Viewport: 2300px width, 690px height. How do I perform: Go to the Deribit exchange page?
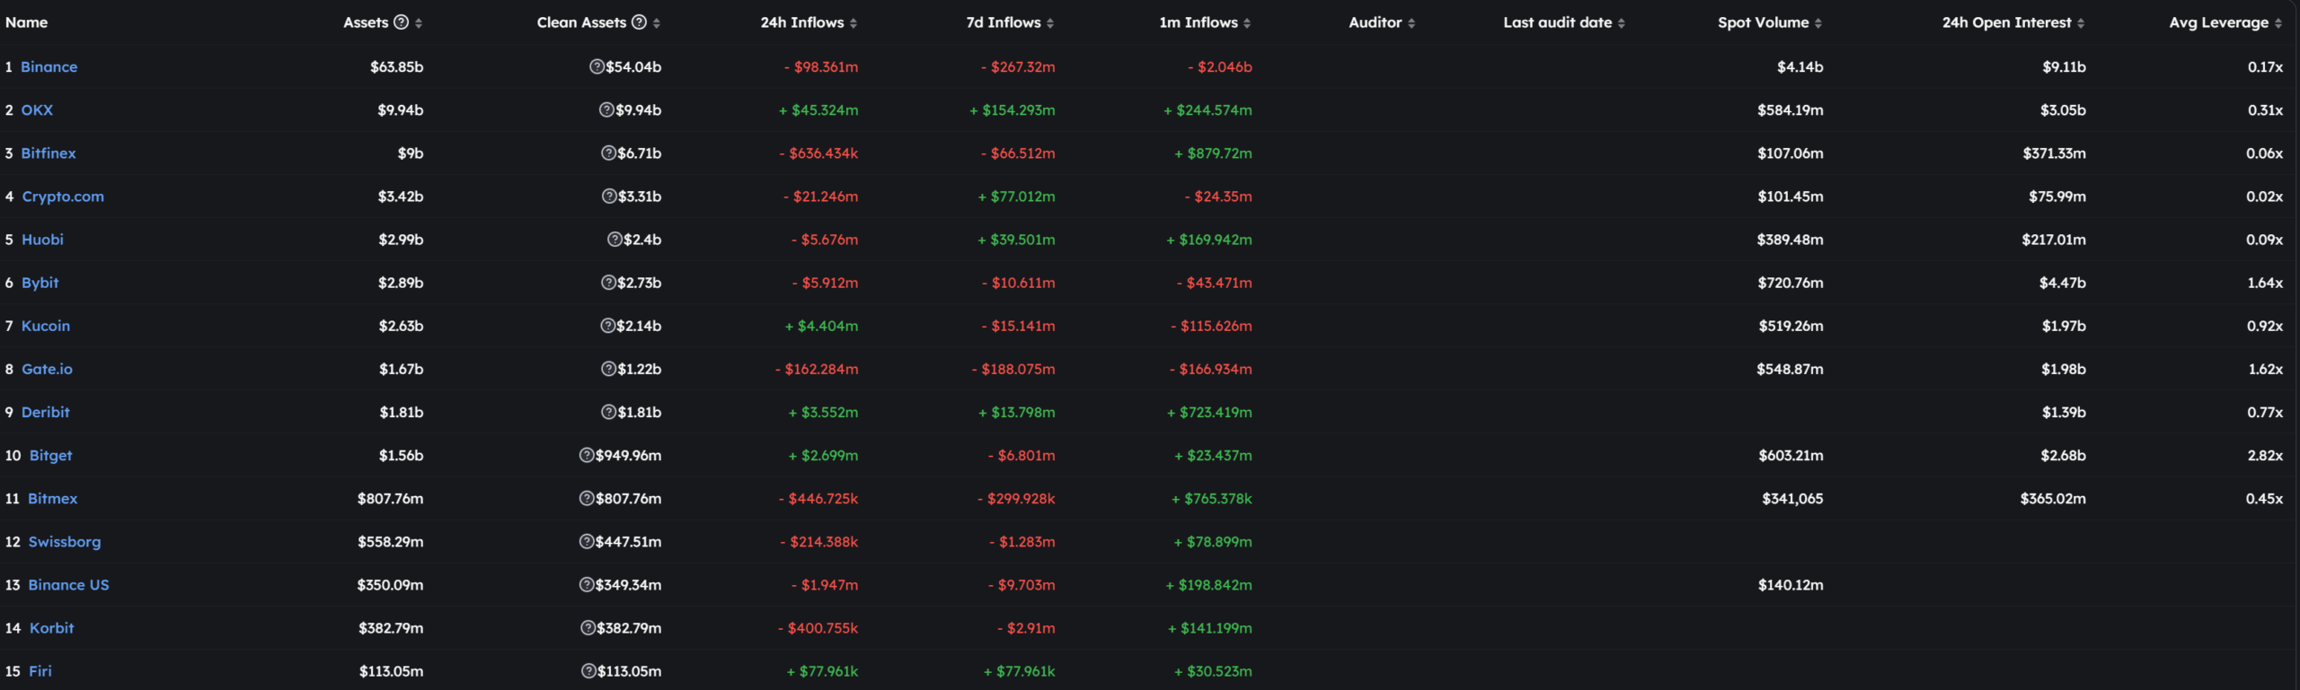[x=46, y=412]
